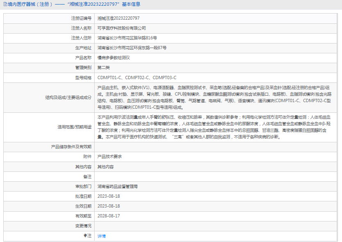Open the 产品技术要求 attachment link

109,157
